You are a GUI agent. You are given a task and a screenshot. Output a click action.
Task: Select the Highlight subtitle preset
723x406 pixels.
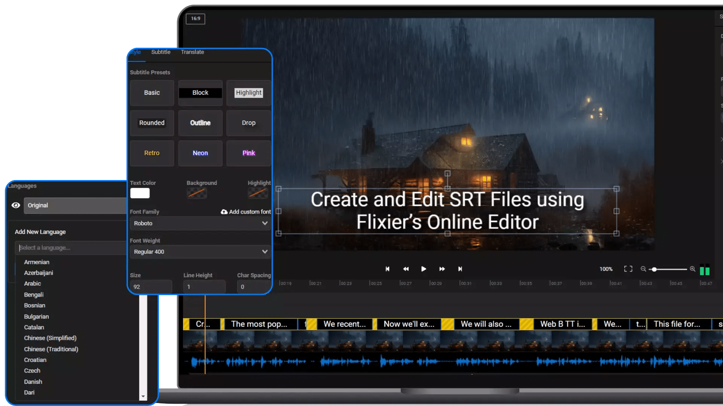[x=249, y=92]
